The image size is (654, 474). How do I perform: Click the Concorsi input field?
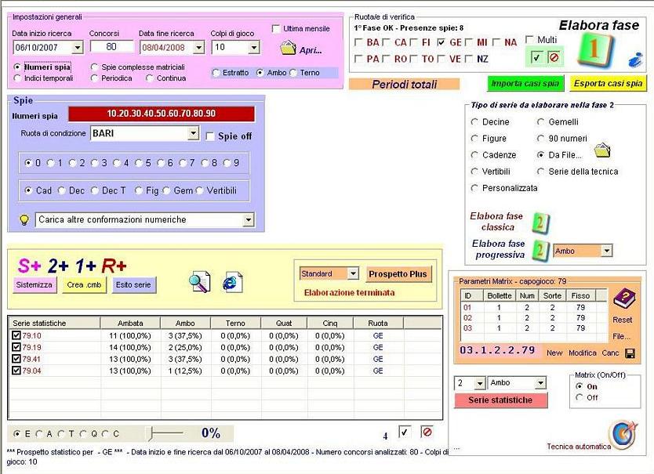point(108,47)
